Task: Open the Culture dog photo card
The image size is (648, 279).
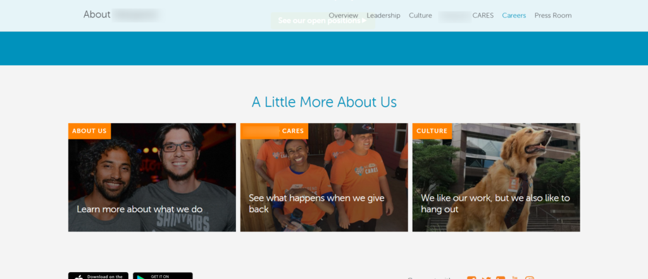Action: tap(496, 177)
